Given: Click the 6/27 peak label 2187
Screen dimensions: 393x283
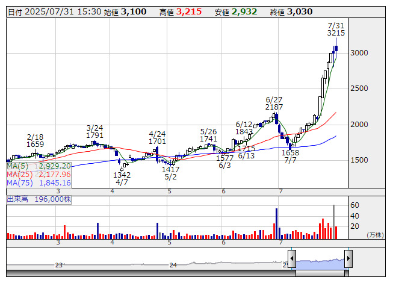Looking at the screenshot, I should [x=274, y=107].
